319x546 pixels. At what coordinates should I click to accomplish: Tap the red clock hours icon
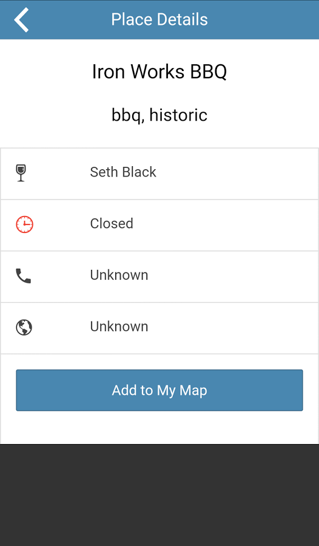[x=24, y=224]
